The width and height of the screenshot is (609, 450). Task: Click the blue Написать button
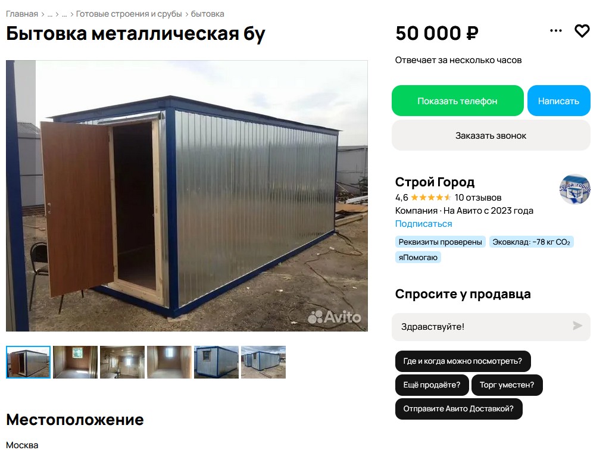pyautogui.click(x=558, y=101)
